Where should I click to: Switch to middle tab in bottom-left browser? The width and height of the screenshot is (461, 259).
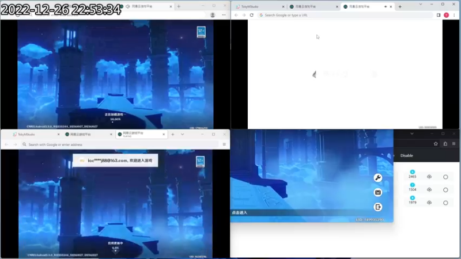coord(88,134)
